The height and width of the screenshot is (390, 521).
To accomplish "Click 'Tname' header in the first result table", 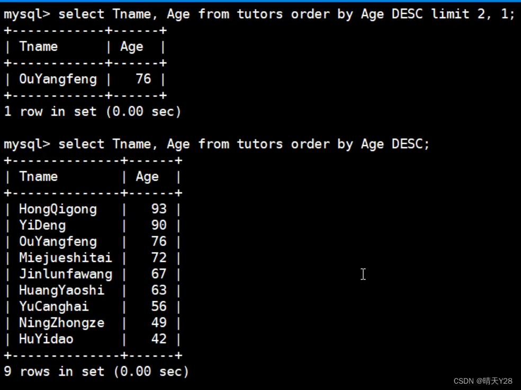I will coord(39,47).
